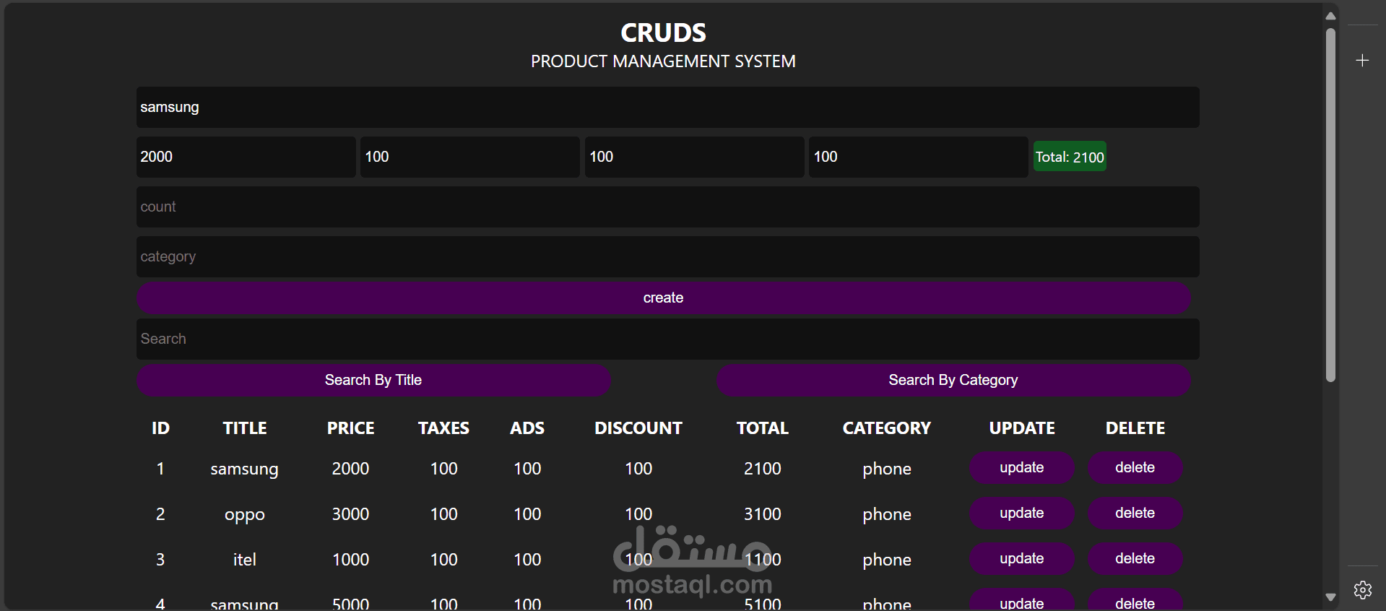Open the settings gear icon

coord(1363,590)
